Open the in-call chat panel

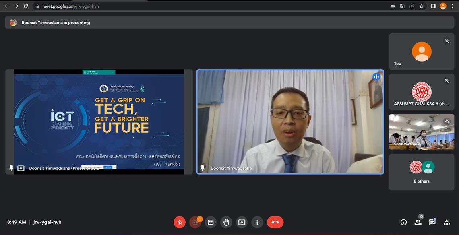[x=432, y=222]
